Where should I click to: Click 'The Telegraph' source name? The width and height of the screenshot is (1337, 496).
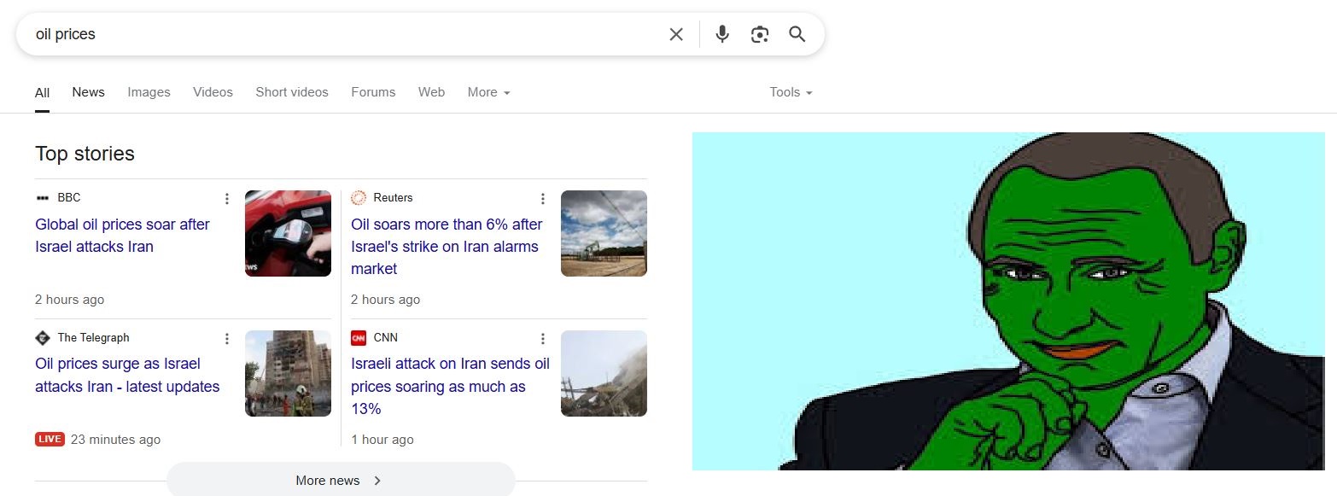94,338
